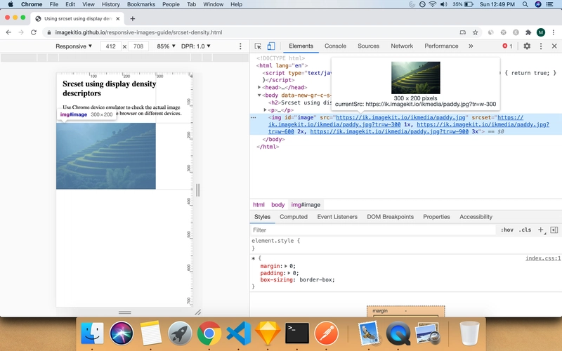The height and width of the screenshot is (351, 562).
Task: Open Visual Studio Code from the dock
Action: (238, 333)
